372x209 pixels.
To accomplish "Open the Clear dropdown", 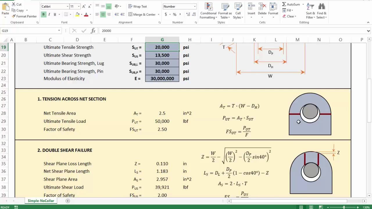I will coord(289,16).
